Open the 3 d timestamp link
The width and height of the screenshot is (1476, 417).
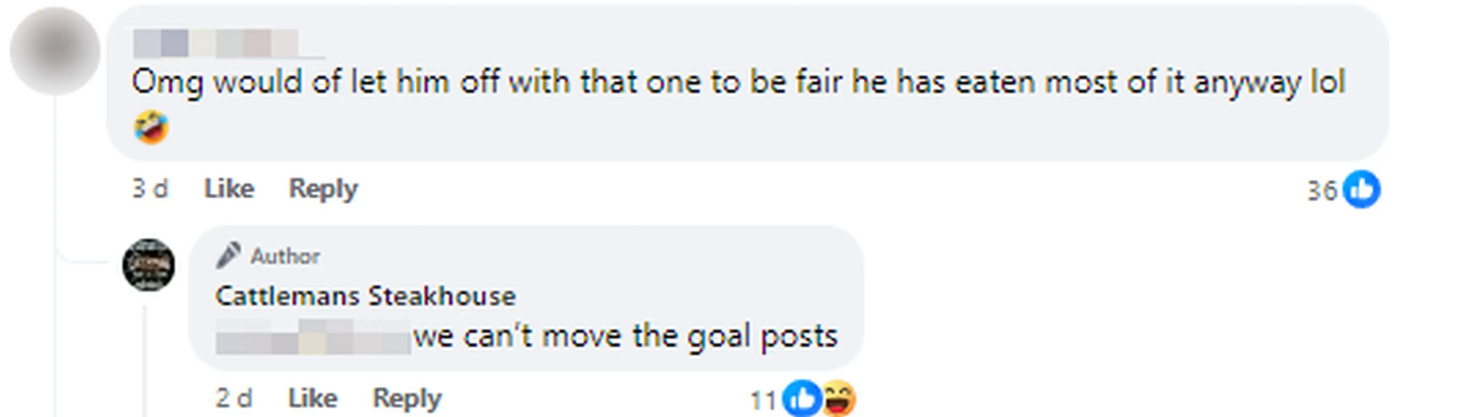click(150, 188)
